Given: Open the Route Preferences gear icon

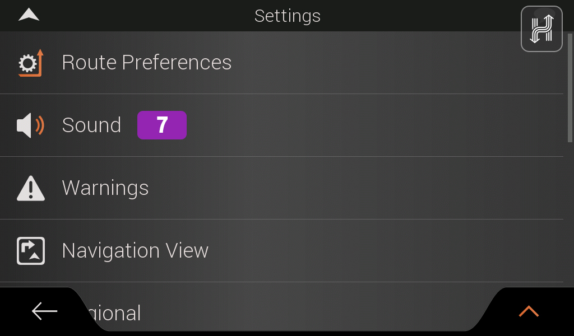Looking at the screenshot, I should [x=31, y=63].
